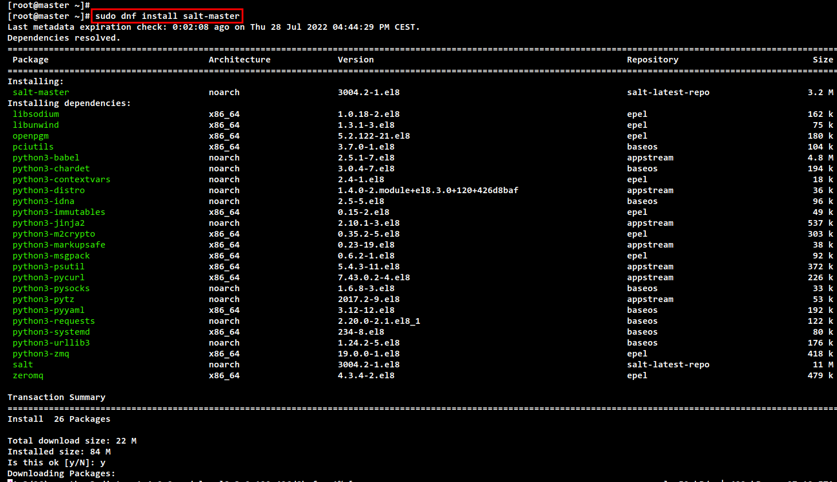The height and width of the screenshot is (482, 837).
Task: Click size '3.2 M' of salt-master
Action: point(820,92)
